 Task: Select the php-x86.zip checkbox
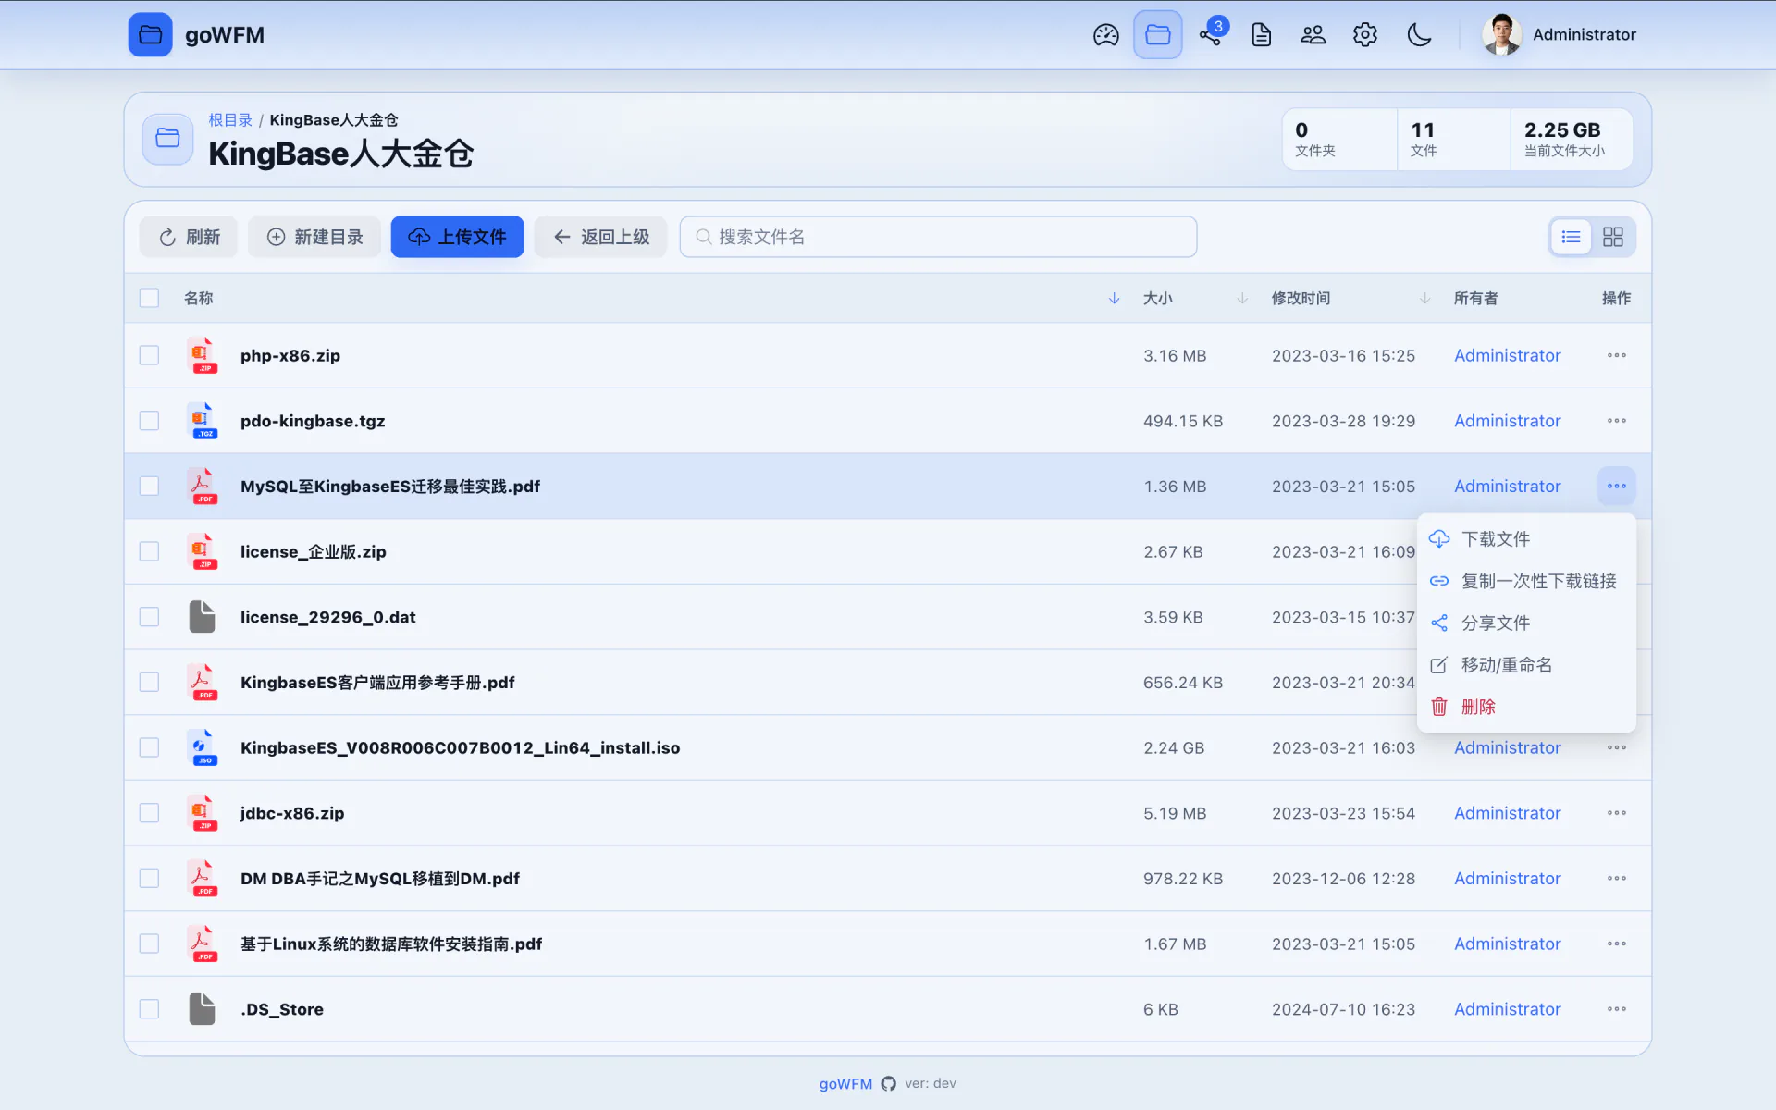click(149, 355)
